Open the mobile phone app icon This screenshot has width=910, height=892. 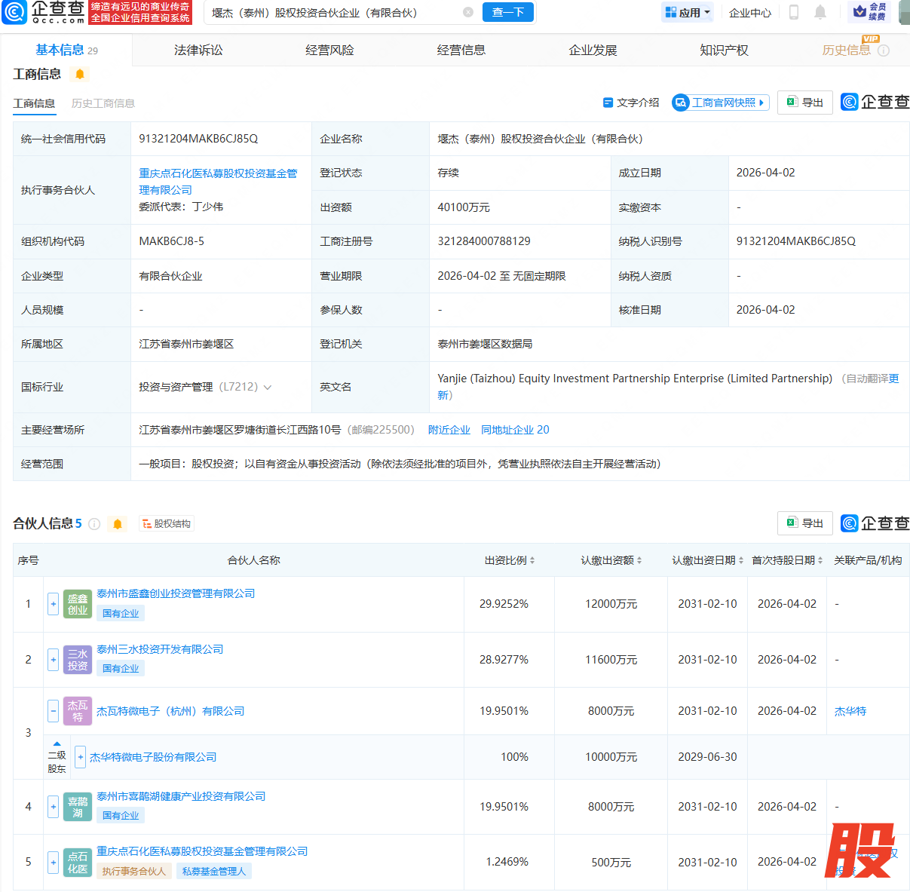pos(793,13)
